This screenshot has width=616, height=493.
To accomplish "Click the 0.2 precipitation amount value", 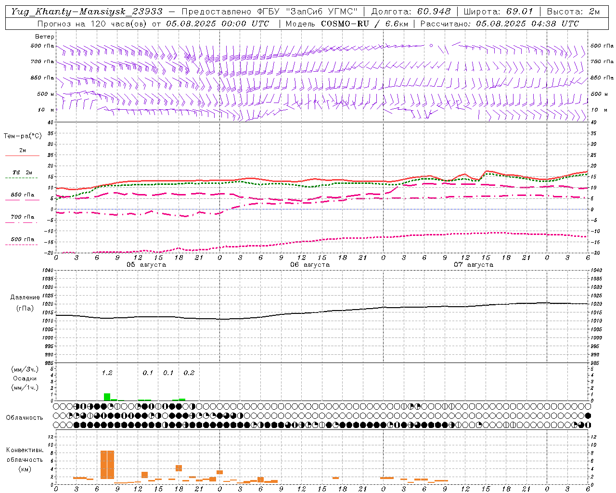I will [189, 373].
